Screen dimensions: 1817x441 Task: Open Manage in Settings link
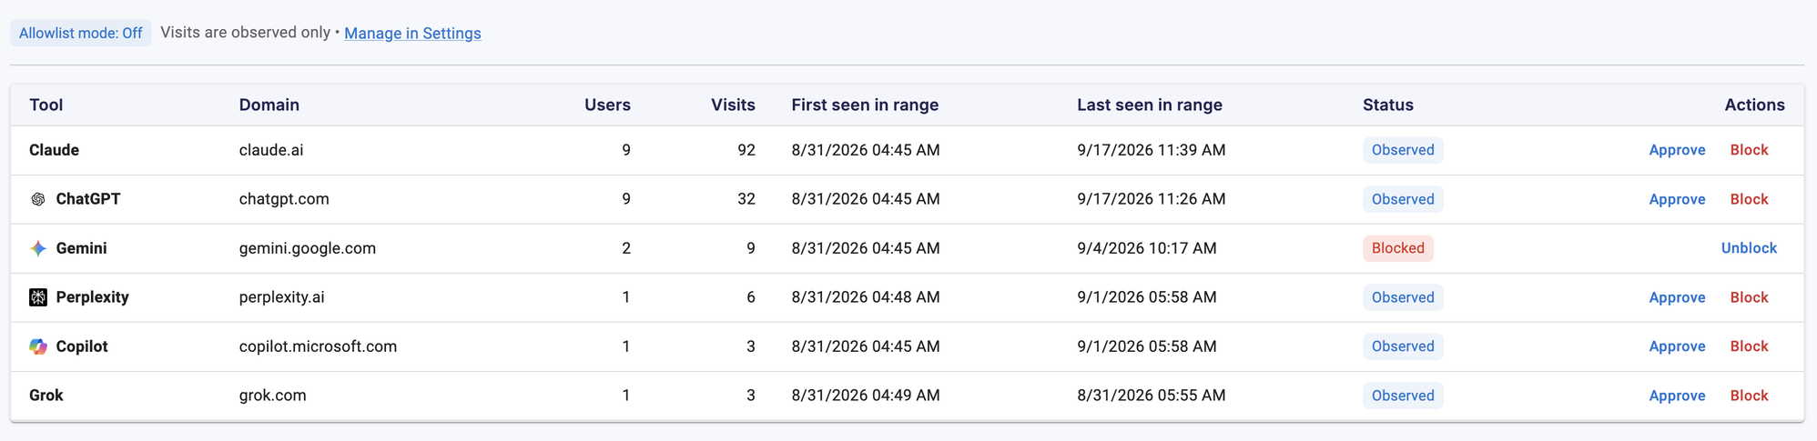point(412,33)
